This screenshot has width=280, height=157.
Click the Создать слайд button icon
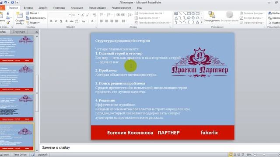(x=20, y=15)
